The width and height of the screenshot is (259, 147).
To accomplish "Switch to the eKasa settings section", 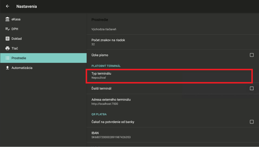I will [x=16, y=19].
